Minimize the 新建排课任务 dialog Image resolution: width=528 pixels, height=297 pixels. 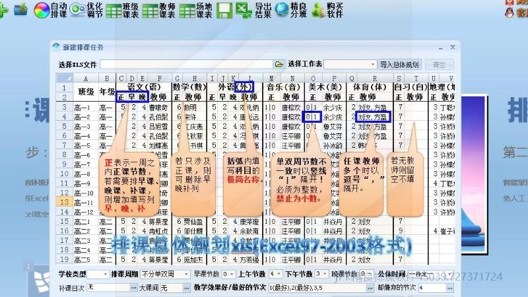[x=440, y=48]
